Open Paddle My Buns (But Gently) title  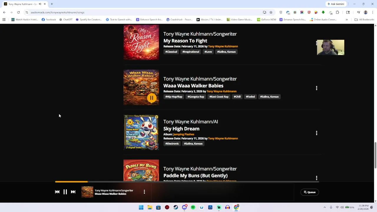point(196,175)
